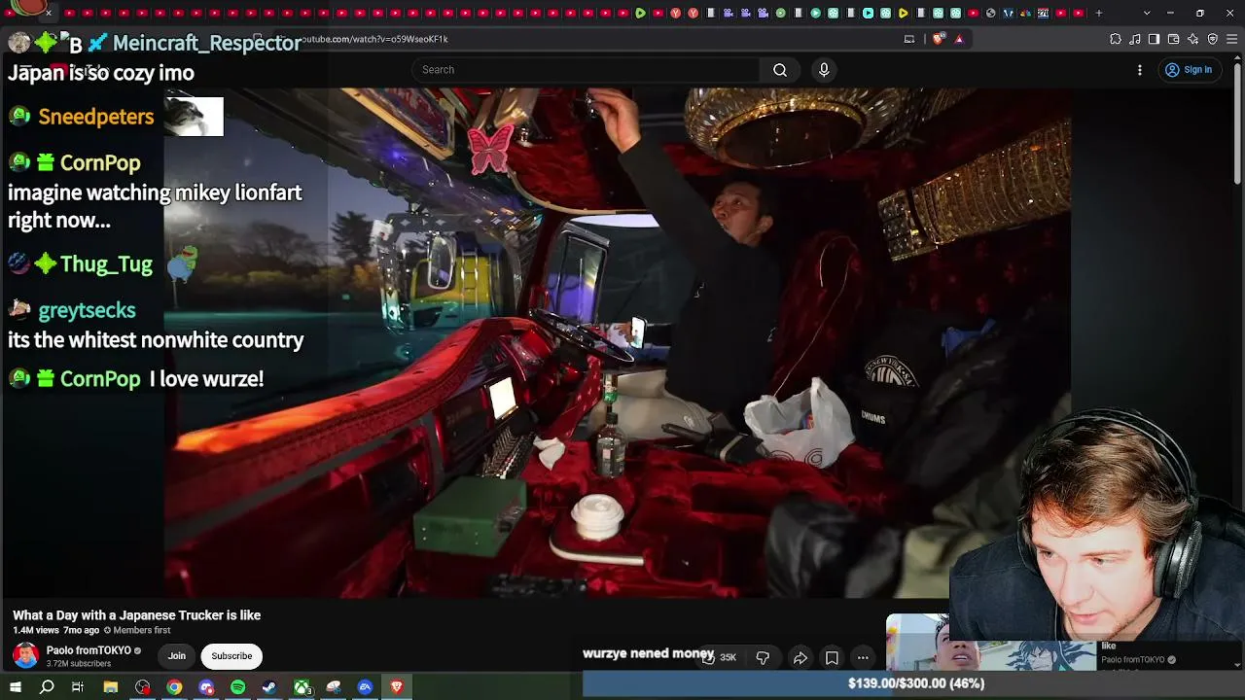
Task: Open YouTube settings three-dot menu
Action: point(1140,70)
